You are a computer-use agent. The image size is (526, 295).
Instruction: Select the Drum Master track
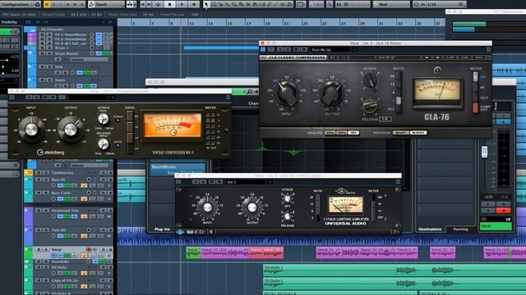tap(67, 53)
